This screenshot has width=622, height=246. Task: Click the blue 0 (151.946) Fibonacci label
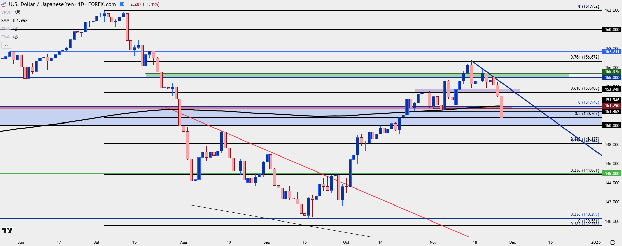589,102
